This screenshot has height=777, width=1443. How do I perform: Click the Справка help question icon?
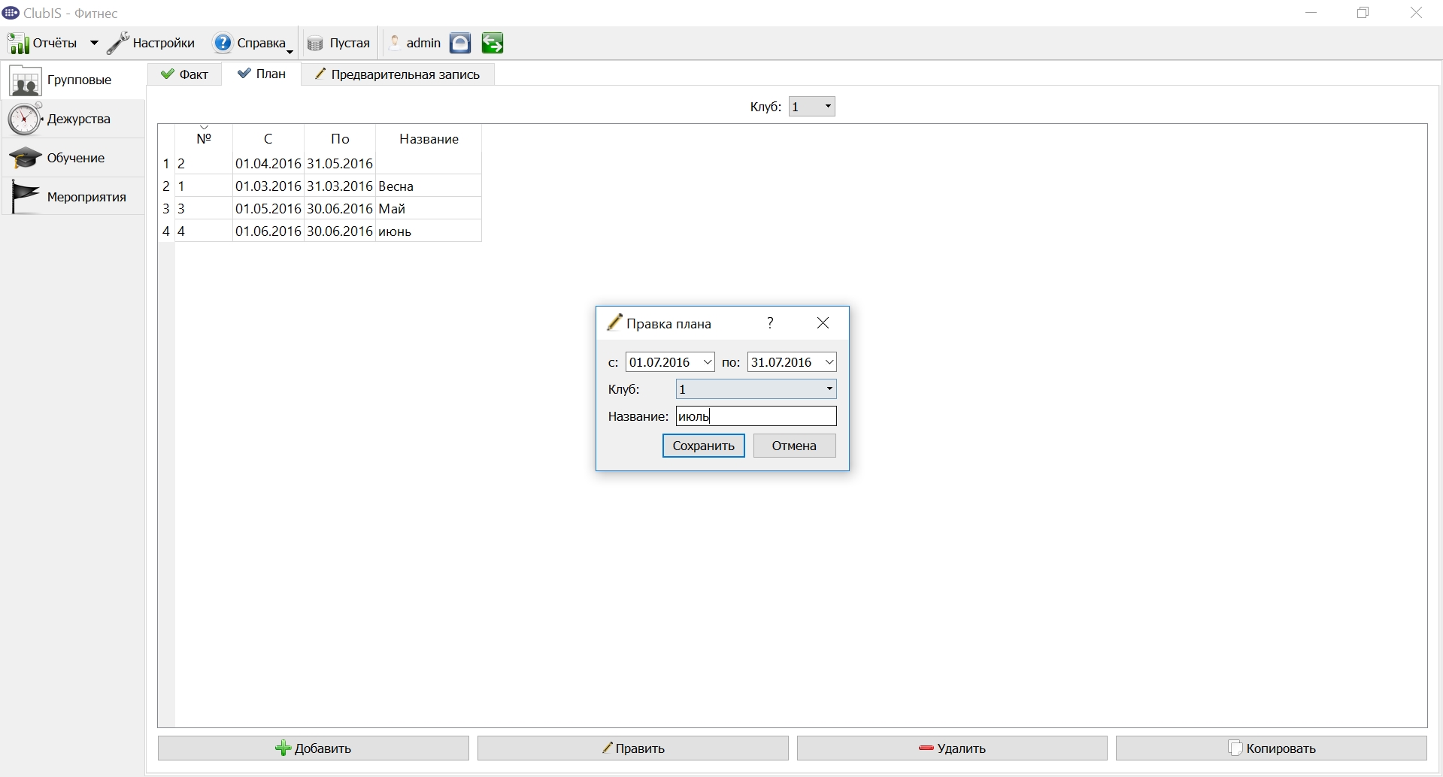tap(223, 43)
